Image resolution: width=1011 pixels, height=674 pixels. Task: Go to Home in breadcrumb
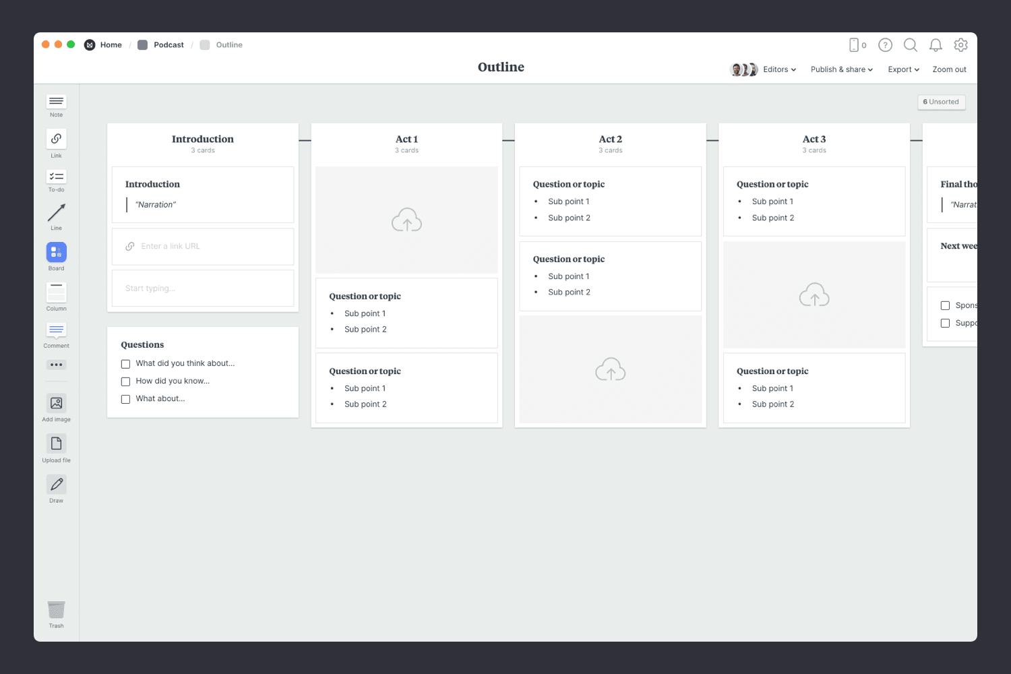[111, 45]
